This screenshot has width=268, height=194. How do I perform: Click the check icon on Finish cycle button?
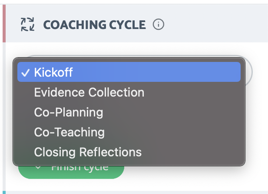point(38,168)
